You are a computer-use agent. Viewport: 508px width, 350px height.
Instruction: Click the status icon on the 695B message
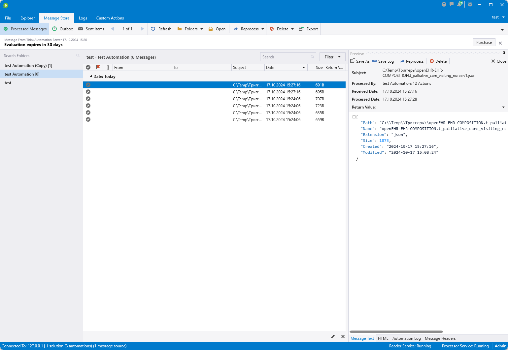88,92
